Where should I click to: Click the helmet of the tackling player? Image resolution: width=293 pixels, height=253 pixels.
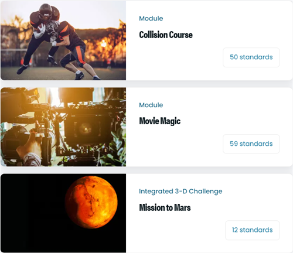(x=52, y=29)
